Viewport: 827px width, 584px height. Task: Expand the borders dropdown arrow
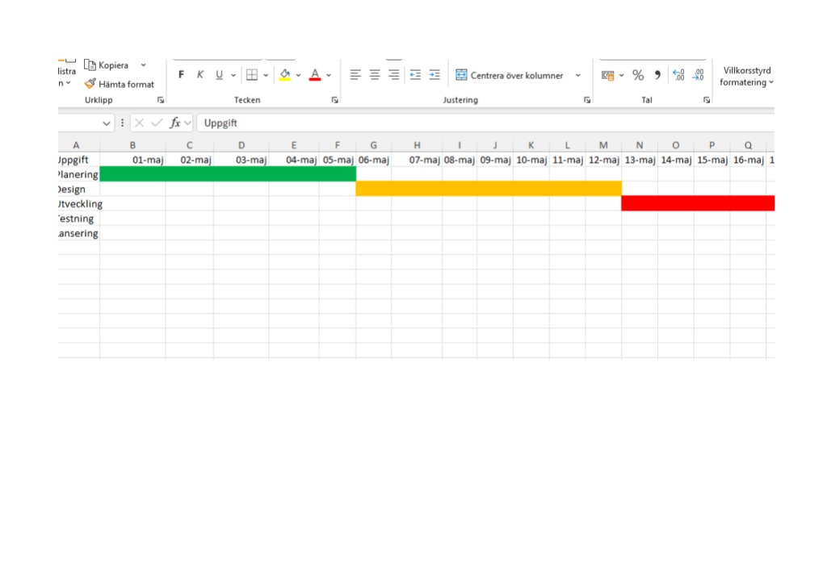pyautogui.click(x=266, y=75)
